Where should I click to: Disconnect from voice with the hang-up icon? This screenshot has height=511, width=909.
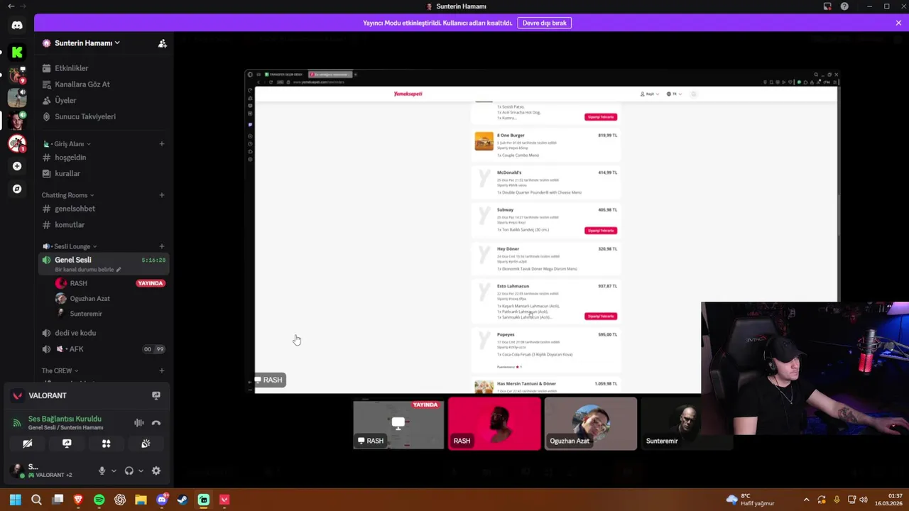156,423
